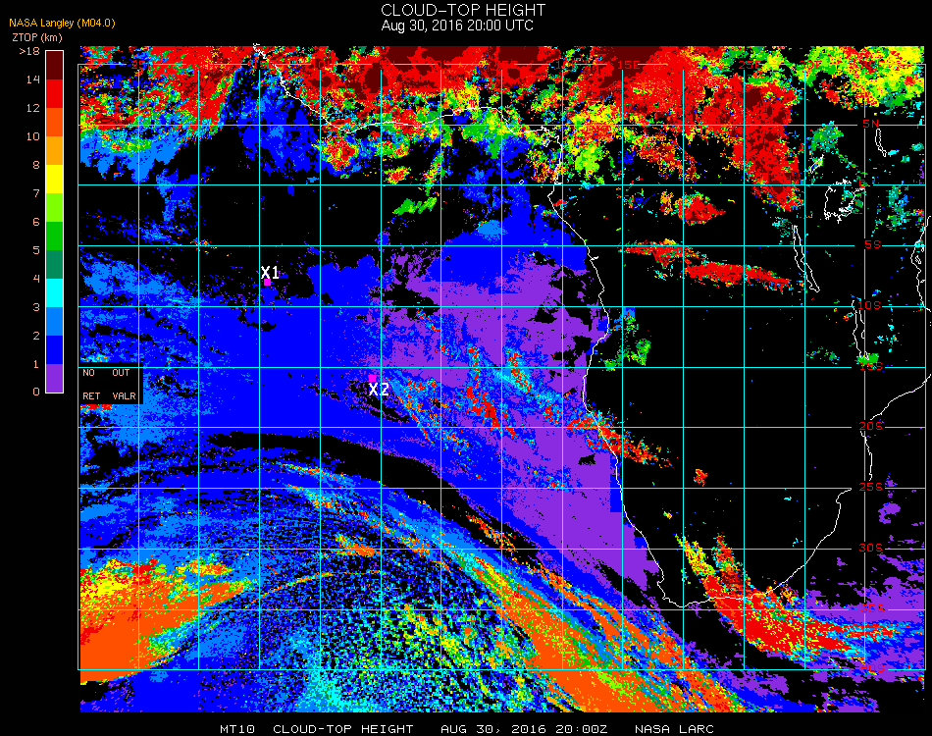Select the orange 8–10 km legend swatch
This screenshot has width=932, height=736.
coord(55,150)
